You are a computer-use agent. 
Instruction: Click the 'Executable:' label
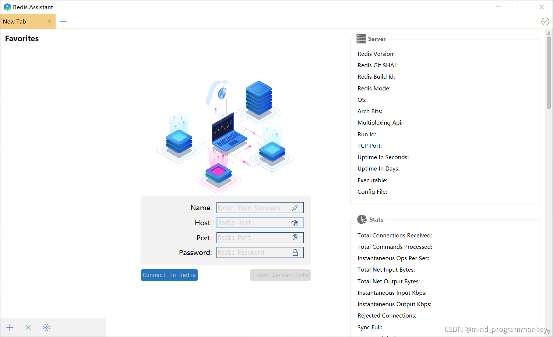coord(372,180)
